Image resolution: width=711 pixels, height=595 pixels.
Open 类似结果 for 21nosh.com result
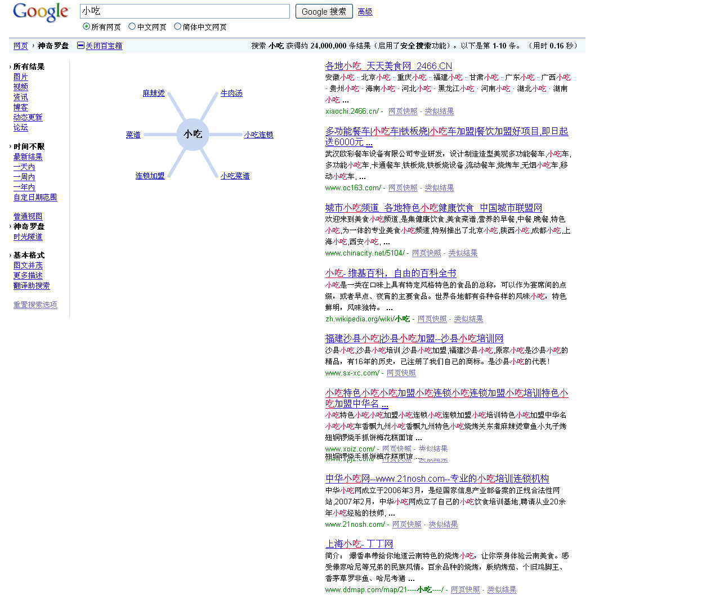click(x=443, y=525)
